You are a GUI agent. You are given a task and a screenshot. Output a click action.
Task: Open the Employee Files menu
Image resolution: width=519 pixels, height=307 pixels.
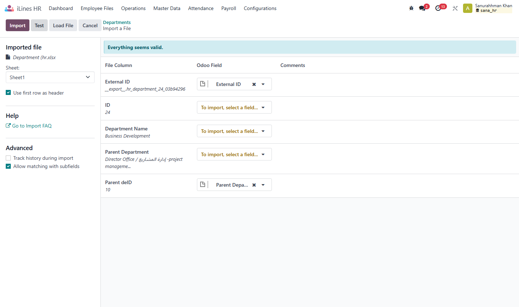97,8
